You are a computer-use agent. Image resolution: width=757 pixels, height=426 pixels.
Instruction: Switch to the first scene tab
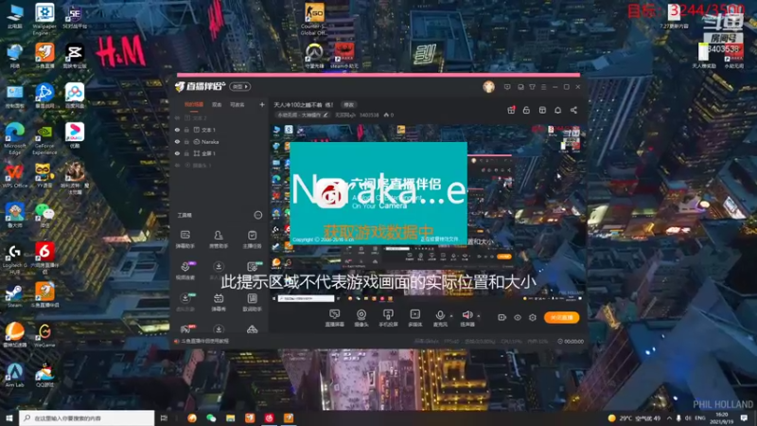[x=194, y=104]
